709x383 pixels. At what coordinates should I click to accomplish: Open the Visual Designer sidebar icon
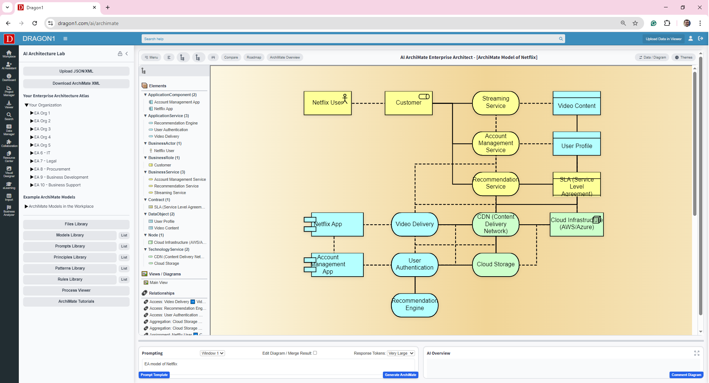(x=9, y=172)
